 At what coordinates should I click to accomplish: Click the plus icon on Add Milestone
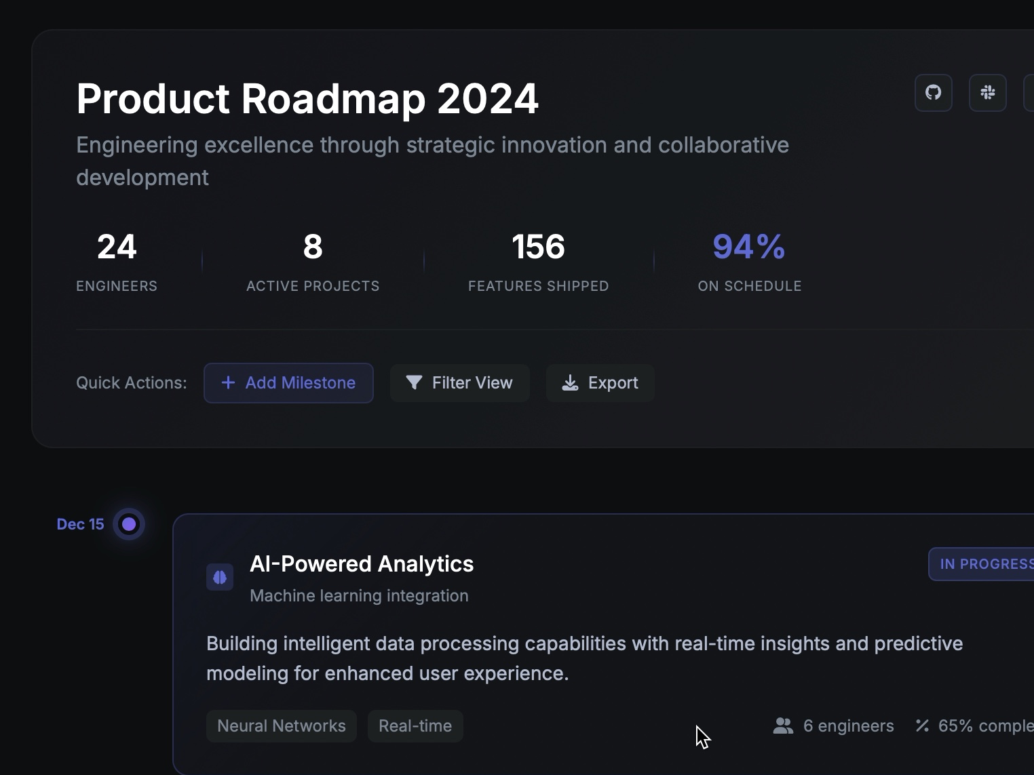click(228, 383)
